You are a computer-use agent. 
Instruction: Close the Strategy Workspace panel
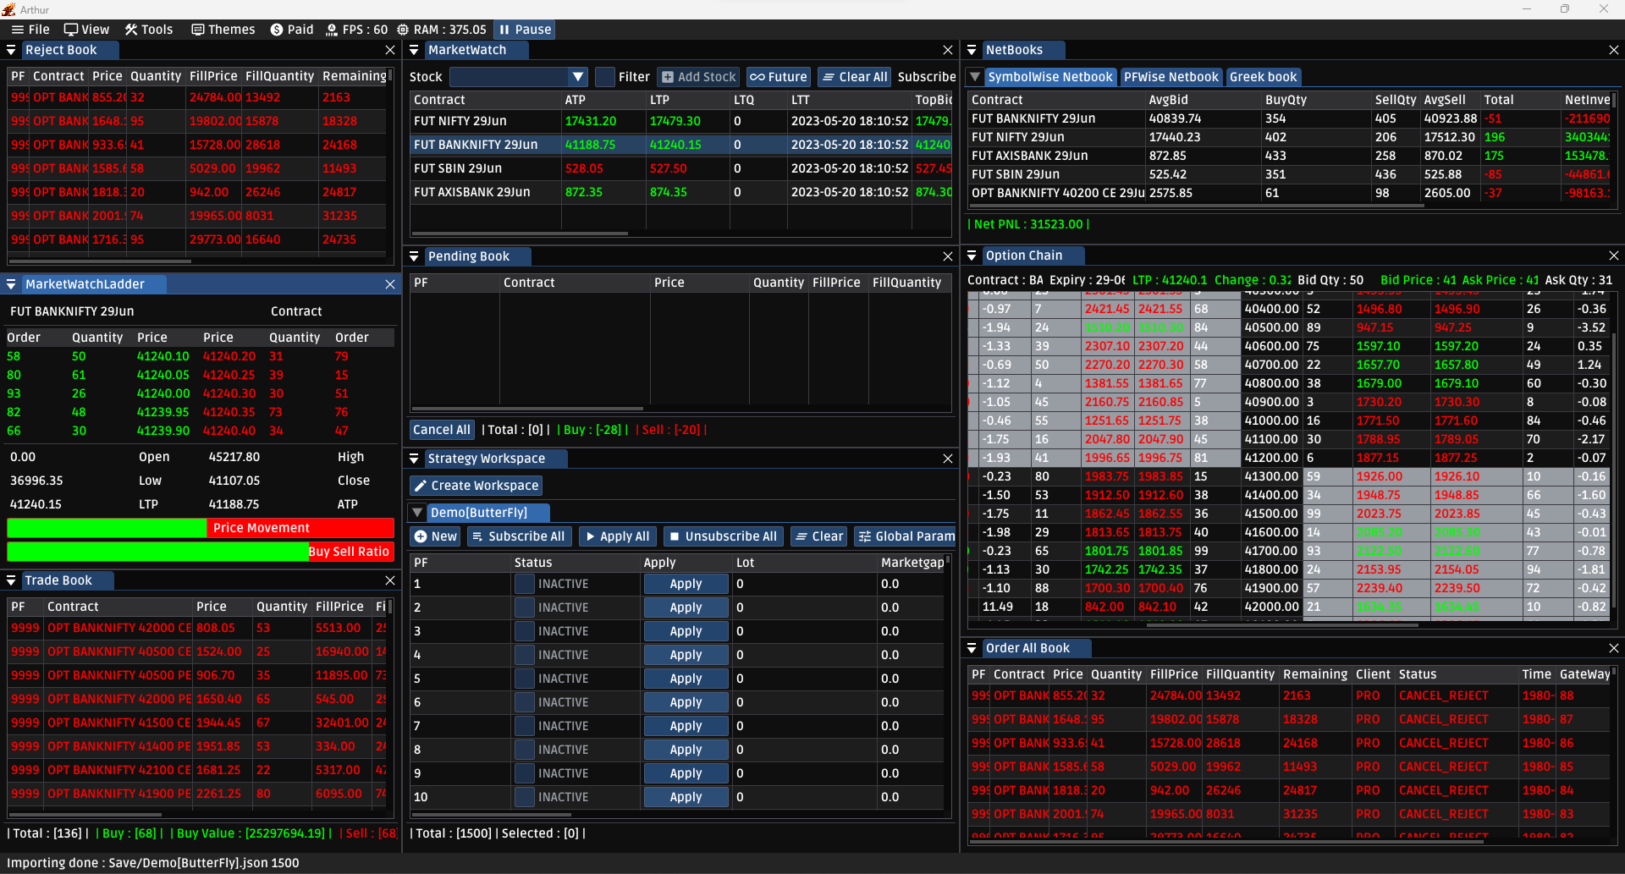[x=948, y=459]
